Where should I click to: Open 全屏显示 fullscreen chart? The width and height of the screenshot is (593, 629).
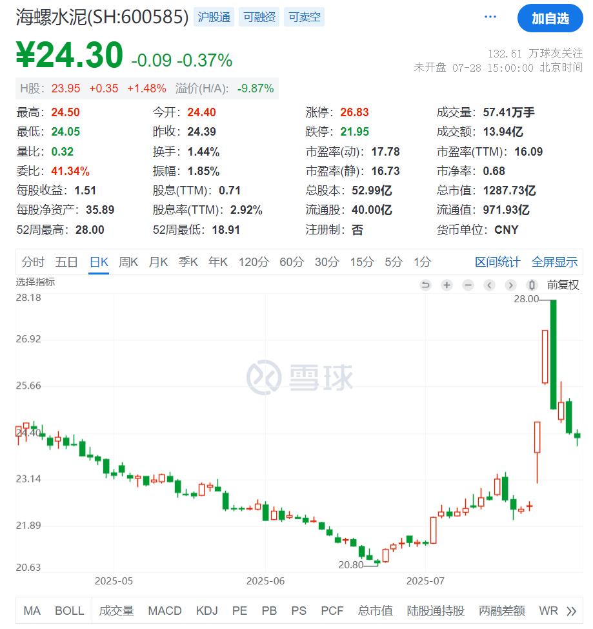coord(554,262)
